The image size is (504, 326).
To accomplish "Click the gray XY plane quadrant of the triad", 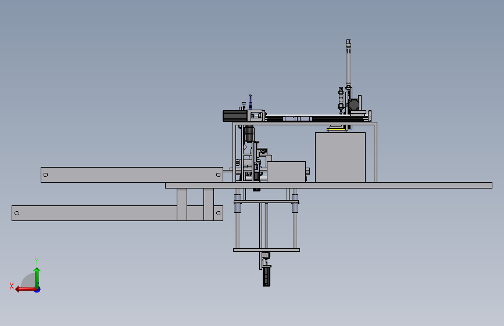I will [x=28, y=281].
